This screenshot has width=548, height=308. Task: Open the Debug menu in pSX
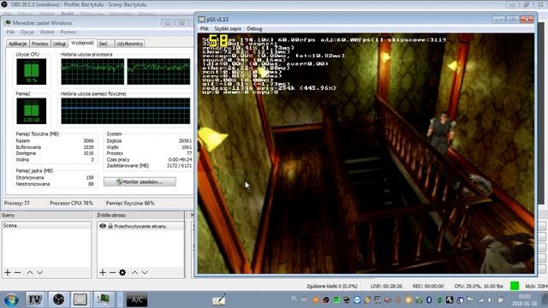254,28
